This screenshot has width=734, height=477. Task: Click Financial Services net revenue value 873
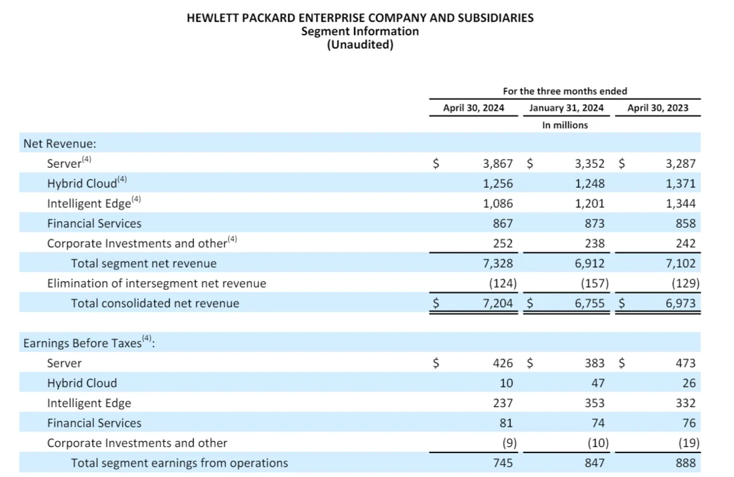[x=595, y=224]
